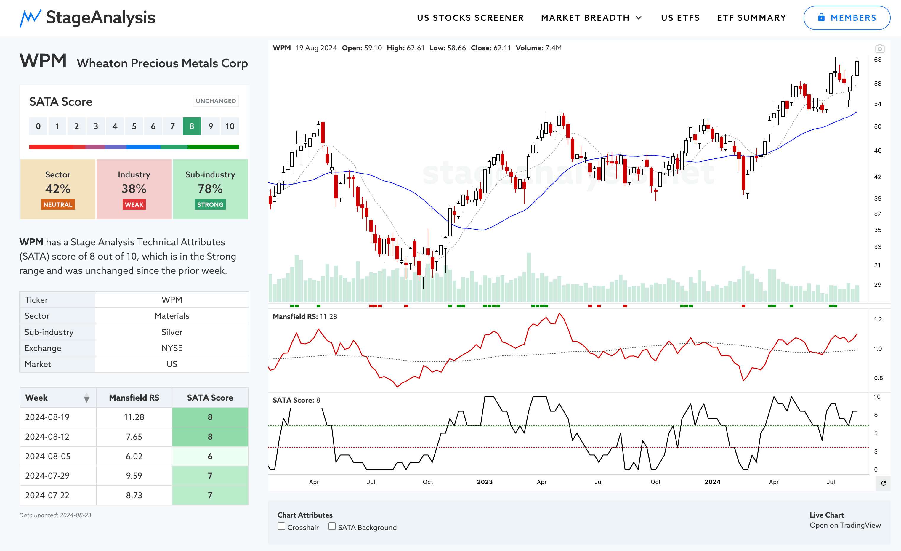This screenshot has width=901, height=551.
Task: Click the SATA color gradient bar
Action: (x=134, y=147)
